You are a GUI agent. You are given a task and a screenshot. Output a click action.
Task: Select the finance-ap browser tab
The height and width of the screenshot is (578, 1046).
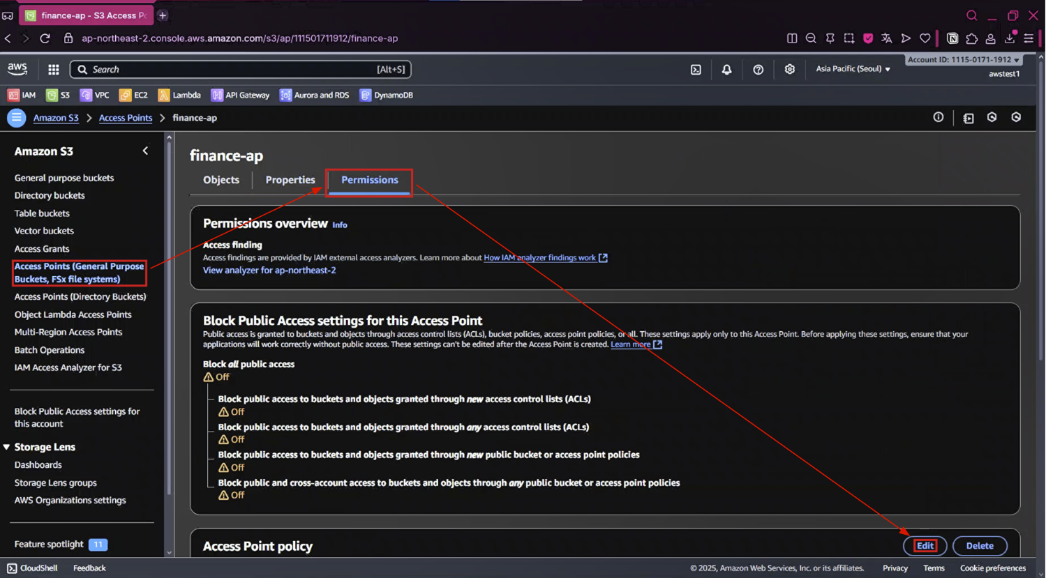[x=87, y=15]
